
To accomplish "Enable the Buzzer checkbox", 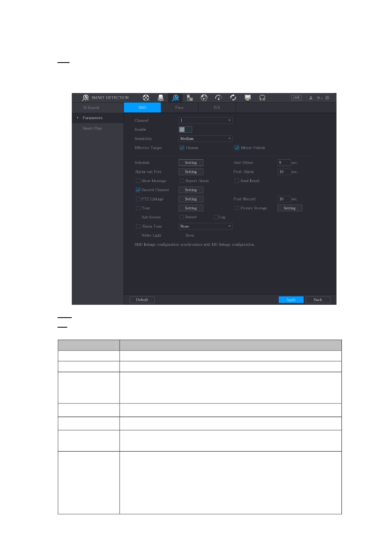I will [182, 217].
